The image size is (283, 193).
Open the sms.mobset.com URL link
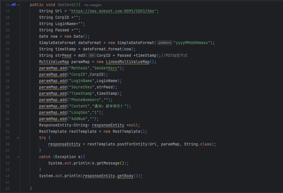point(113,11)
